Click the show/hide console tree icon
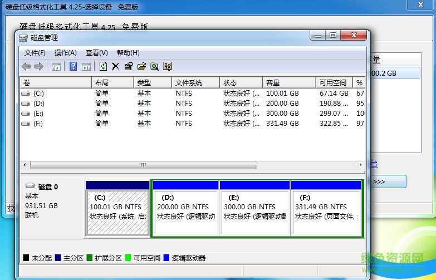 pyautogui.click(x=56, y=67)
